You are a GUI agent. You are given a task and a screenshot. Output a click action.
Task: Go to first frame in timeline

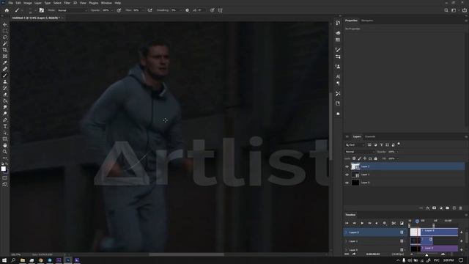pyautogui.click(x=347, y=223)
